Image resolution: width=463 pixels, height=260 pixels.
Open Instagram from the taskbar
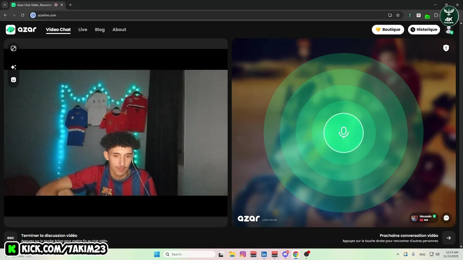pos(243,254)
